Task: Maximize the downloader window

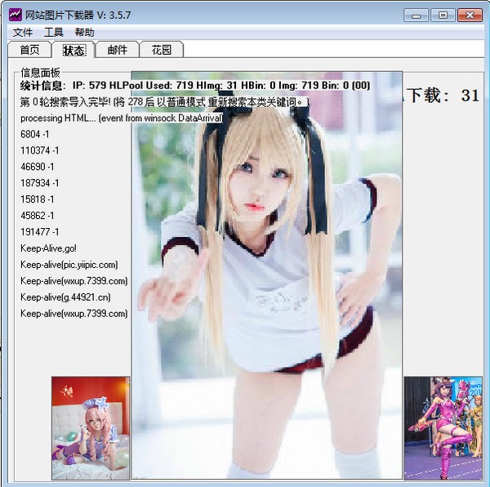Action: (x=443, y=16)
